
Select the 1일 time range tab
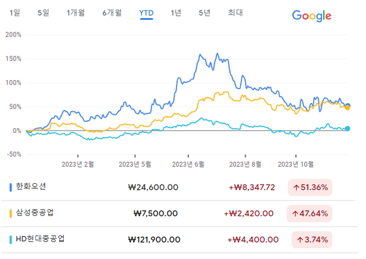coord(14,13)
